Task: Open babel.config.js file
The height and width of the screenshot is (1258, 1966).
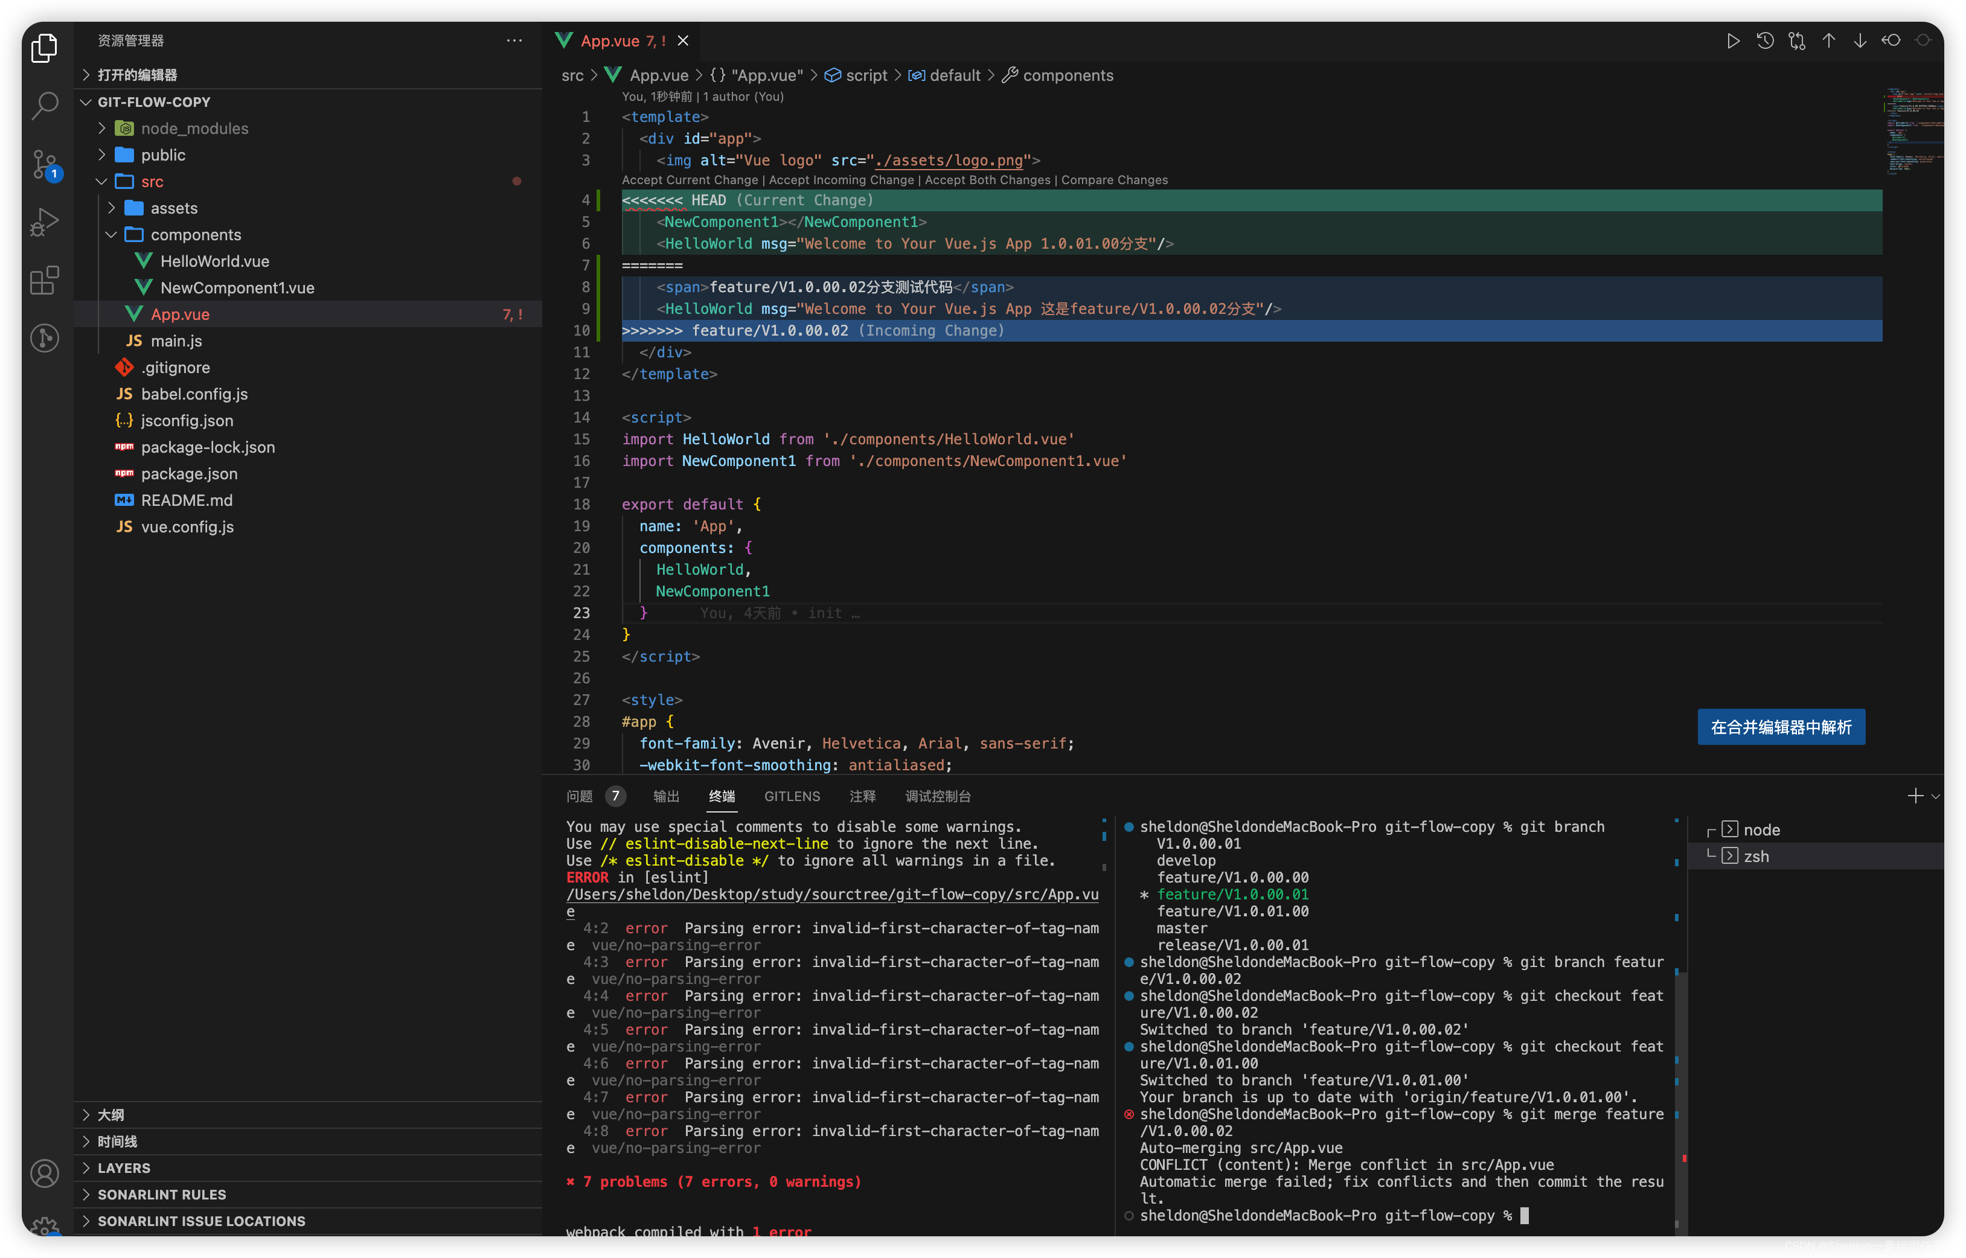Action: coord(308,394)
